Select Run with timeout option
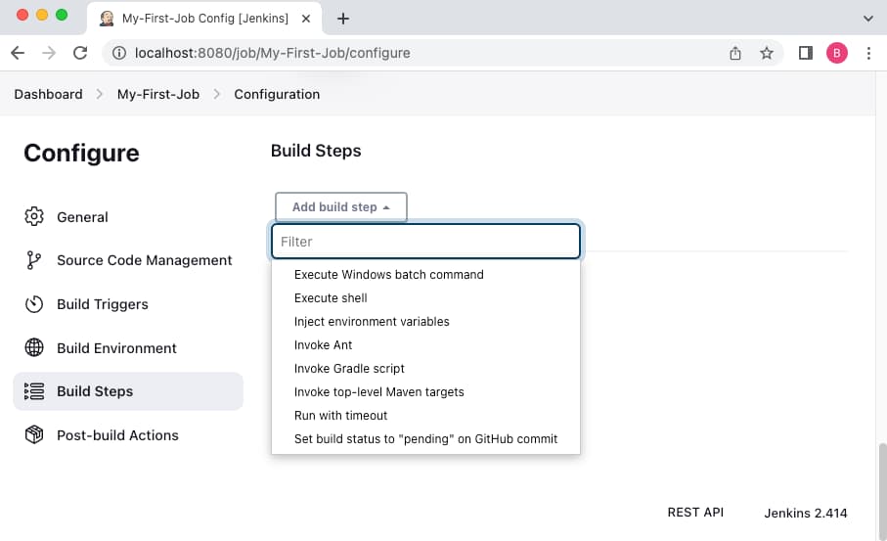 click(340, 416)
